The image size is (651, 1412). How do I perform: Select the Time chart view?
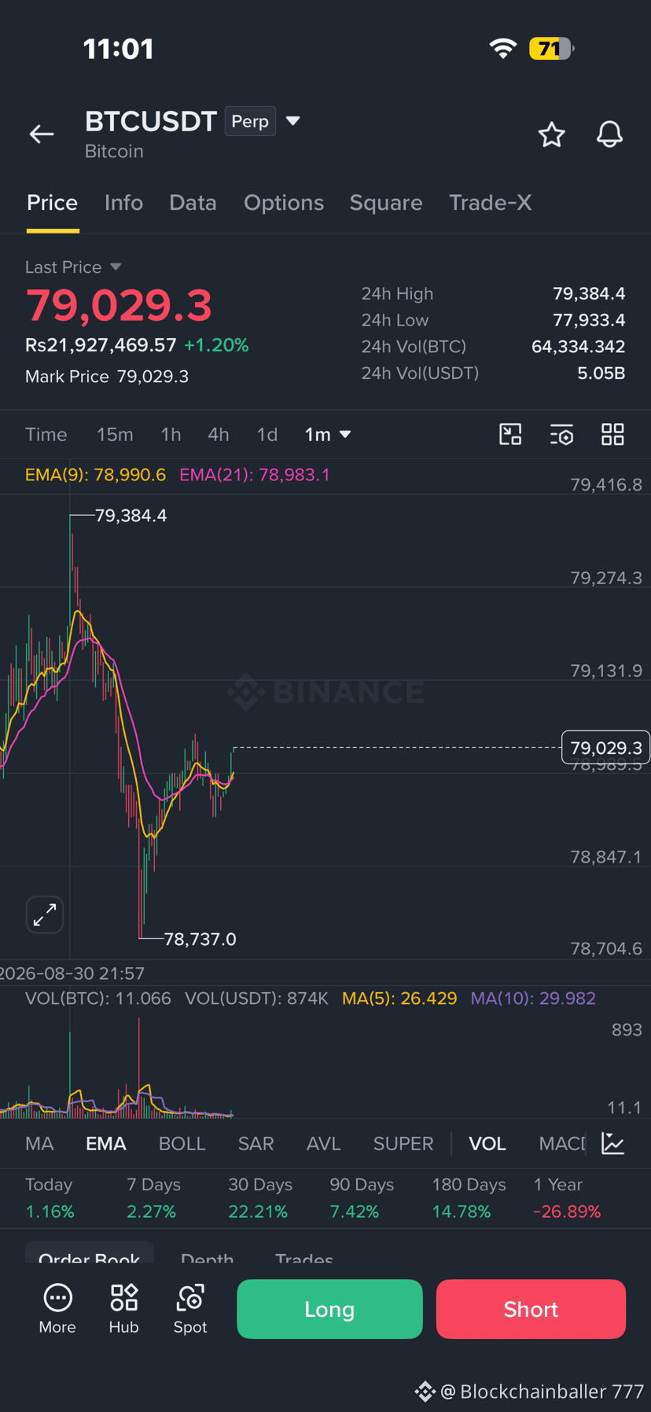(x=46, y=434)
